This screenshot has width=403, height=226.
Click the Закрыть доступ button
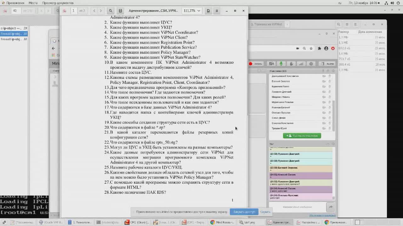[244, 212]
